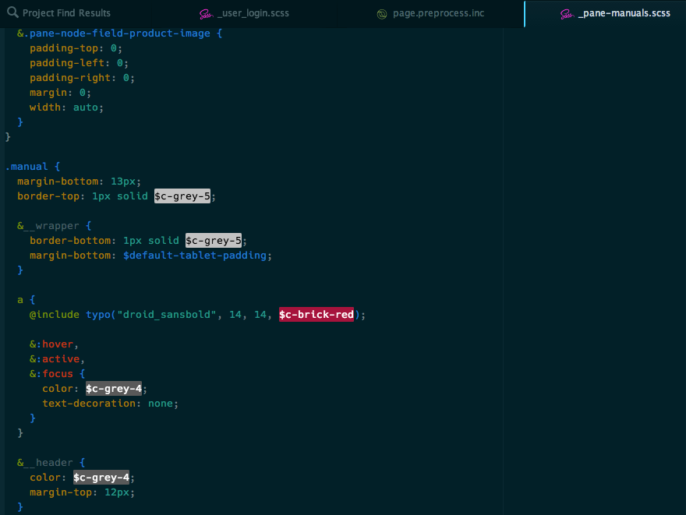Click the @include keyword
686x515 pixels.
coord(55,315)
